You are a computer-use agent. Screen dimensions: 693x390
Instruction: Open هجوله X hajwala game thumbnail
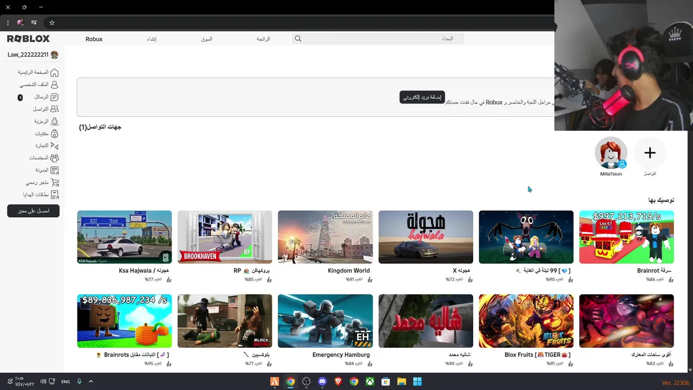point(426,237)
